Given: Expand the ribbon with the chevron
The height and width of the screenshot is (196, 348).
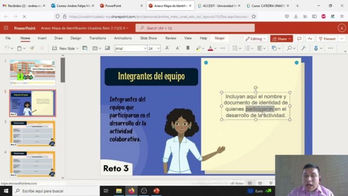Looking at the screenshot, I should coord(345,51).
